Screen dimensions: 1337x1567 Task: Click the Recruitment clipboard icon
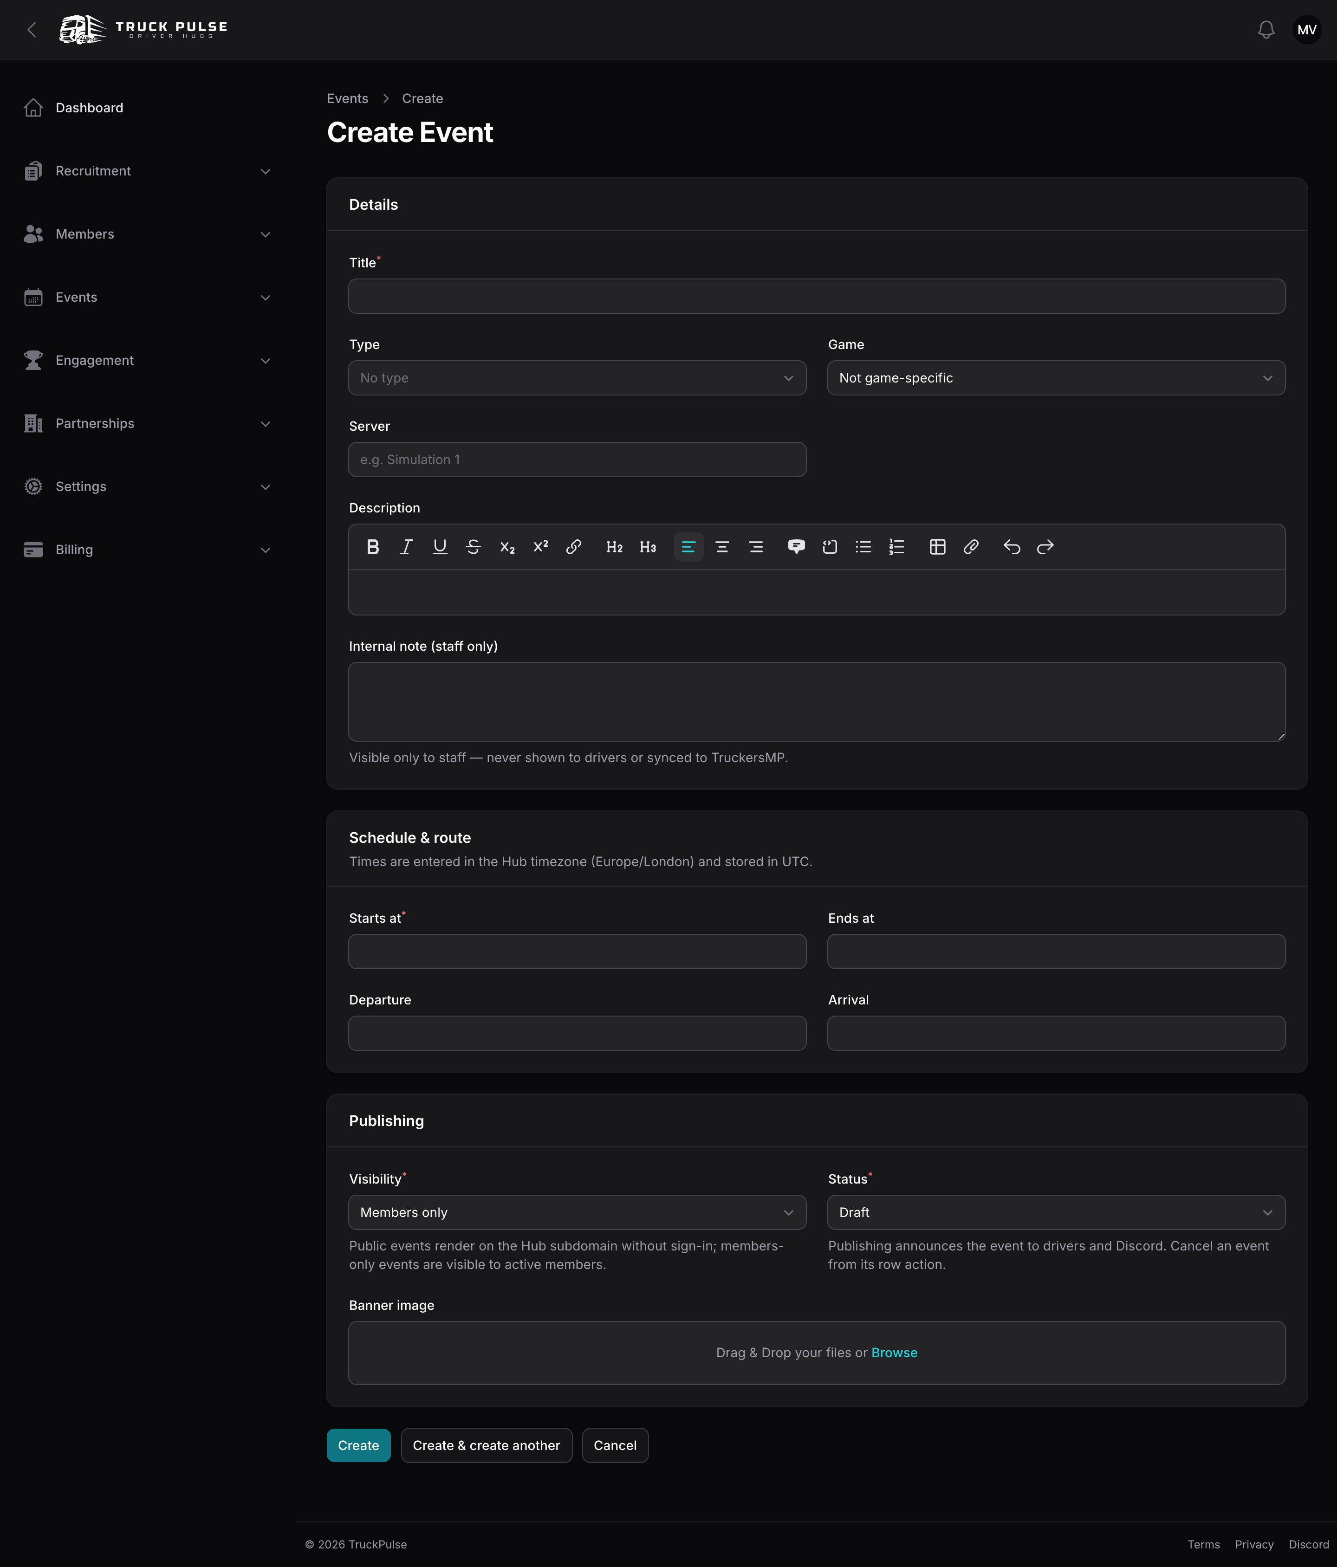coord(33,171)
